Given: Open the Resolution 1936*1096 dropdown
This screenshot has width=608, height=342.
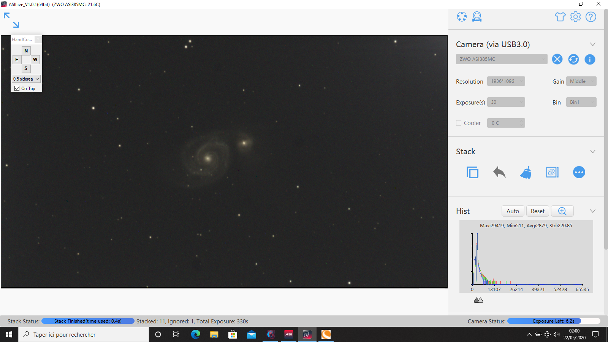Looking at the screenshot, I should tap(506, 81).
